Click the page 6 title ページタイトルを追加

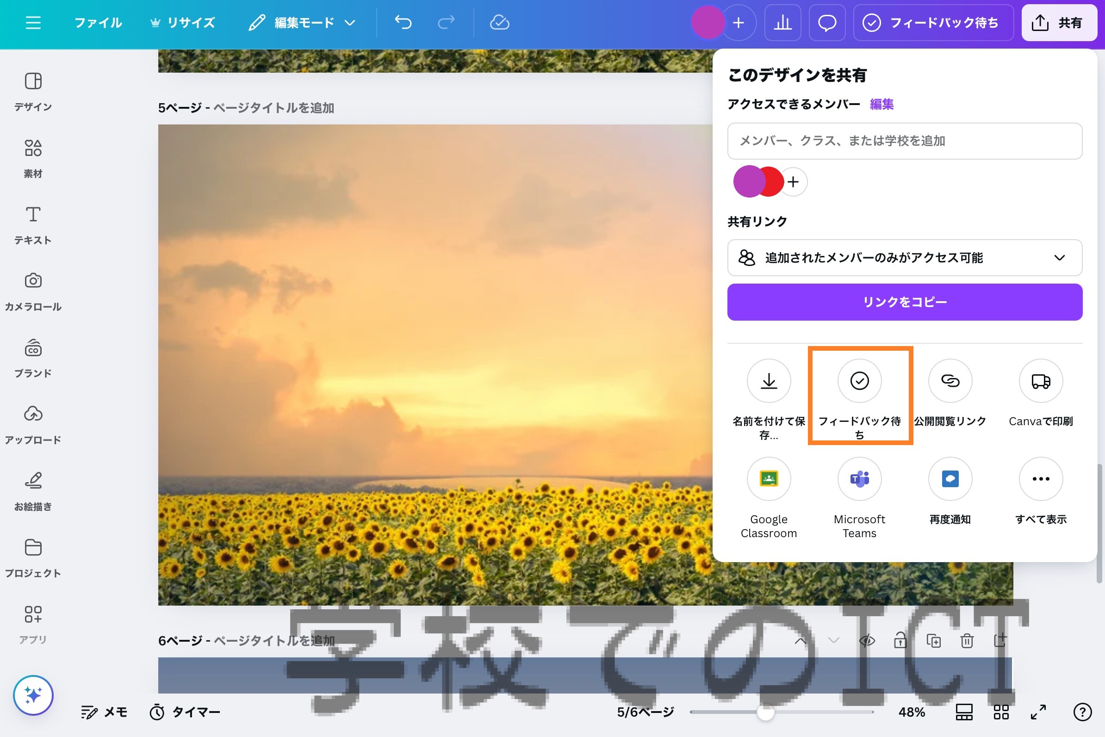[273, 640]
